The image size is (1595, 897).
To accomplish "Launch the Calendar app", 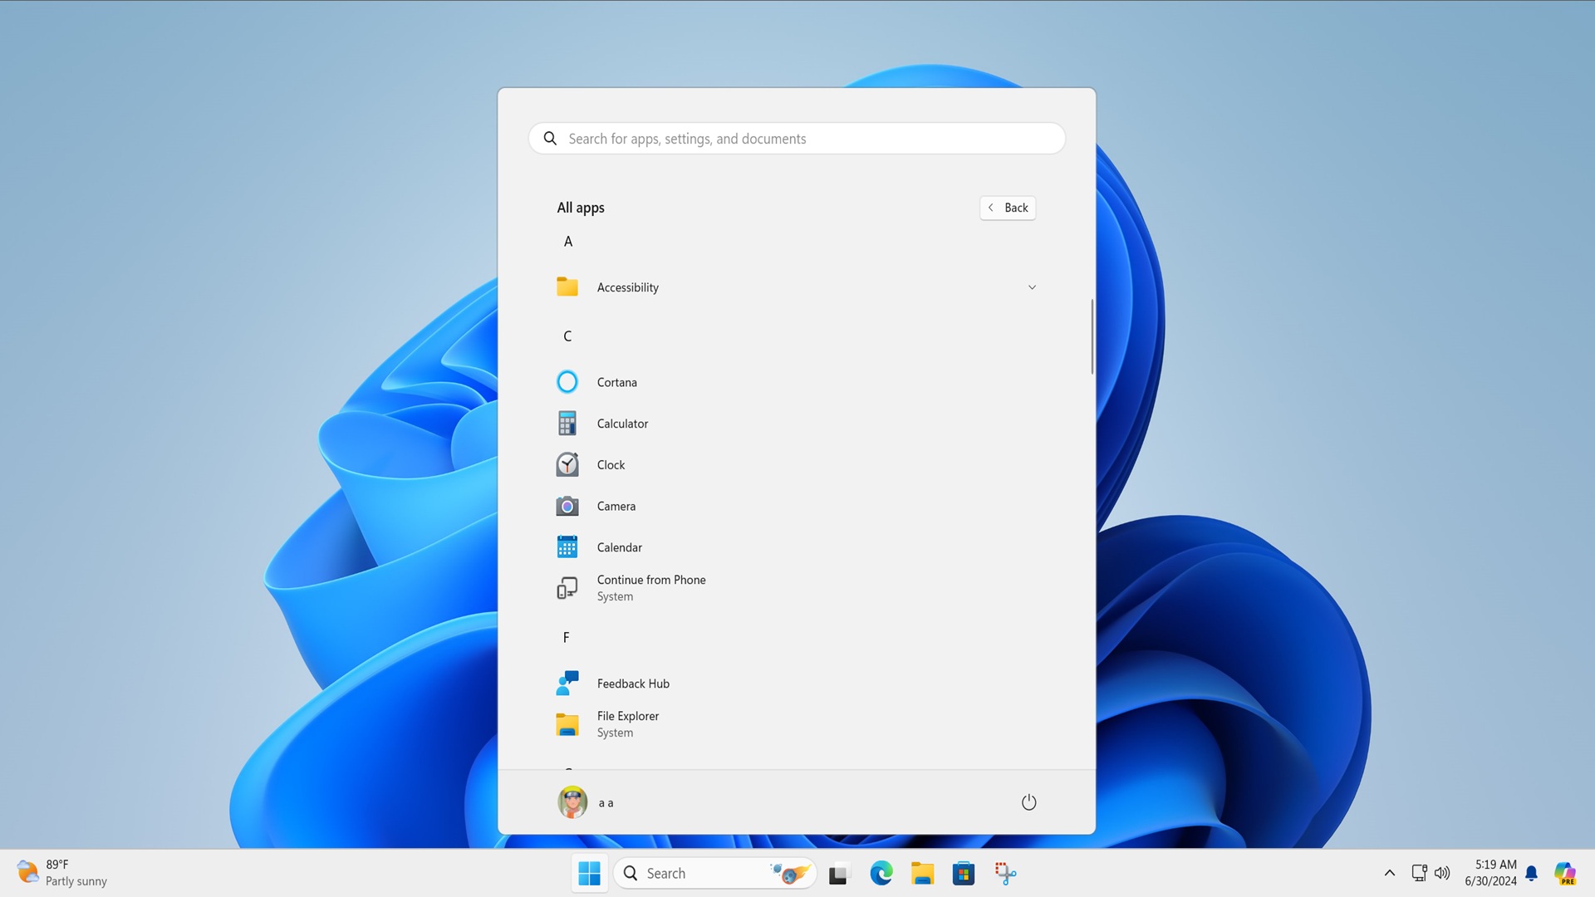I will point(619,547).
